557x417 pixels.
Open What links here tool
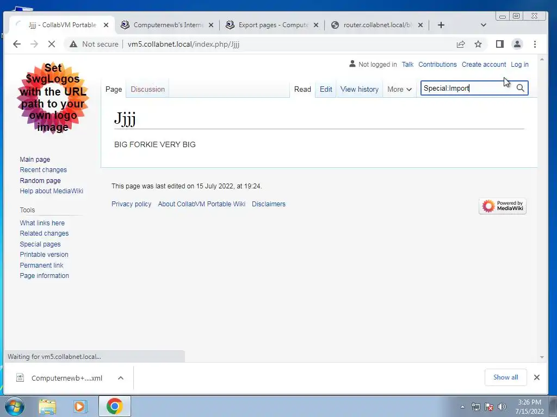click(42, 223)
